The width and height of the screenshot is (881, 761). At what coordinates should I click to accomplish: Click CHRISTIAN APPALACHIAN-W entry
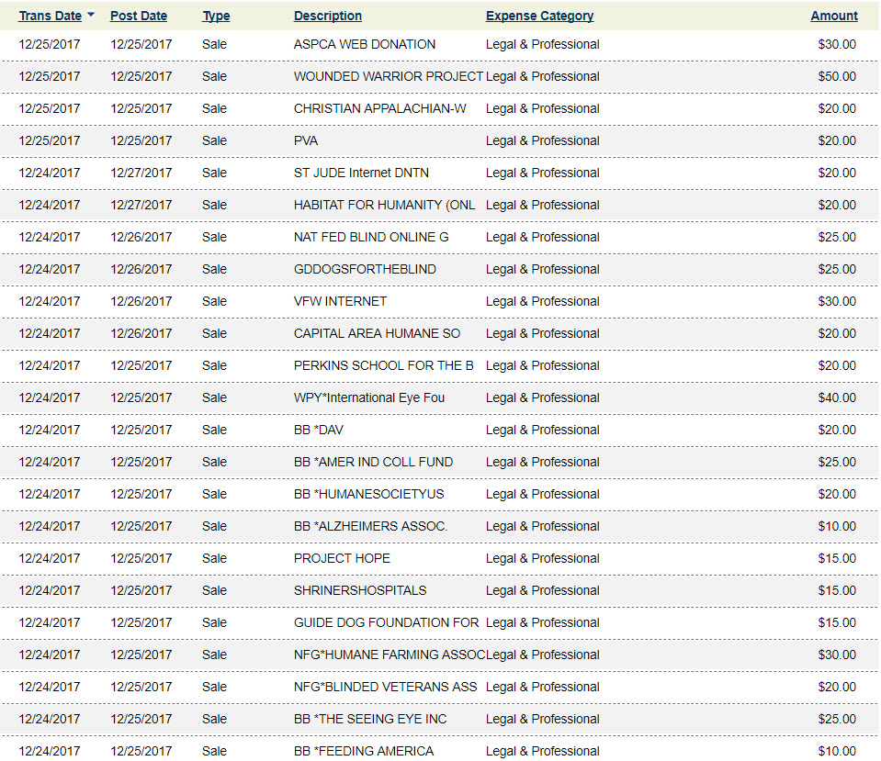[379, 108]
